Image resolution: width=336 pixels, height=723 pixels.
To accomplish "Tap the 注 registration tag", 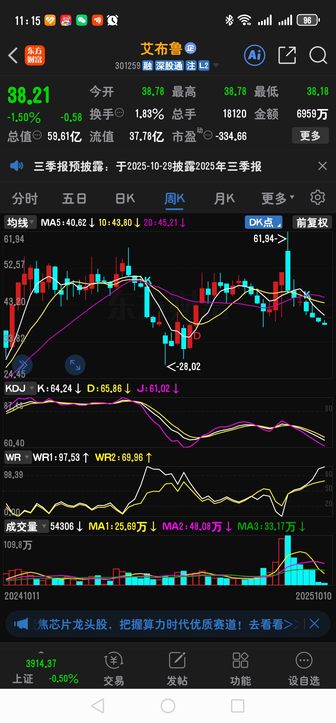I will coord(191,66).
